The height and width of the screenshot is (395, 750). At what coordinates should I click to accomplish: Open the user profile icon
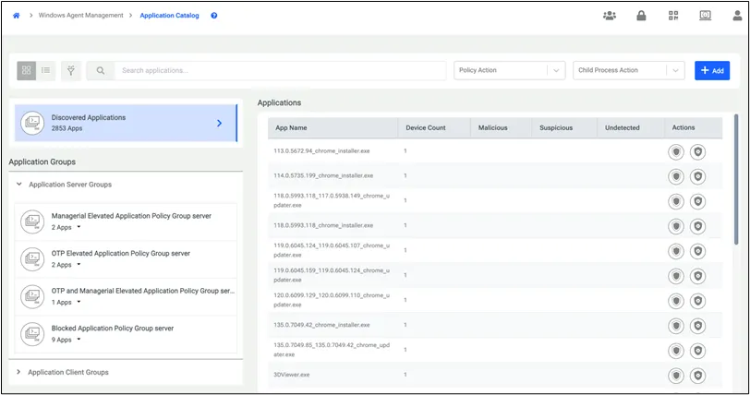738,16
